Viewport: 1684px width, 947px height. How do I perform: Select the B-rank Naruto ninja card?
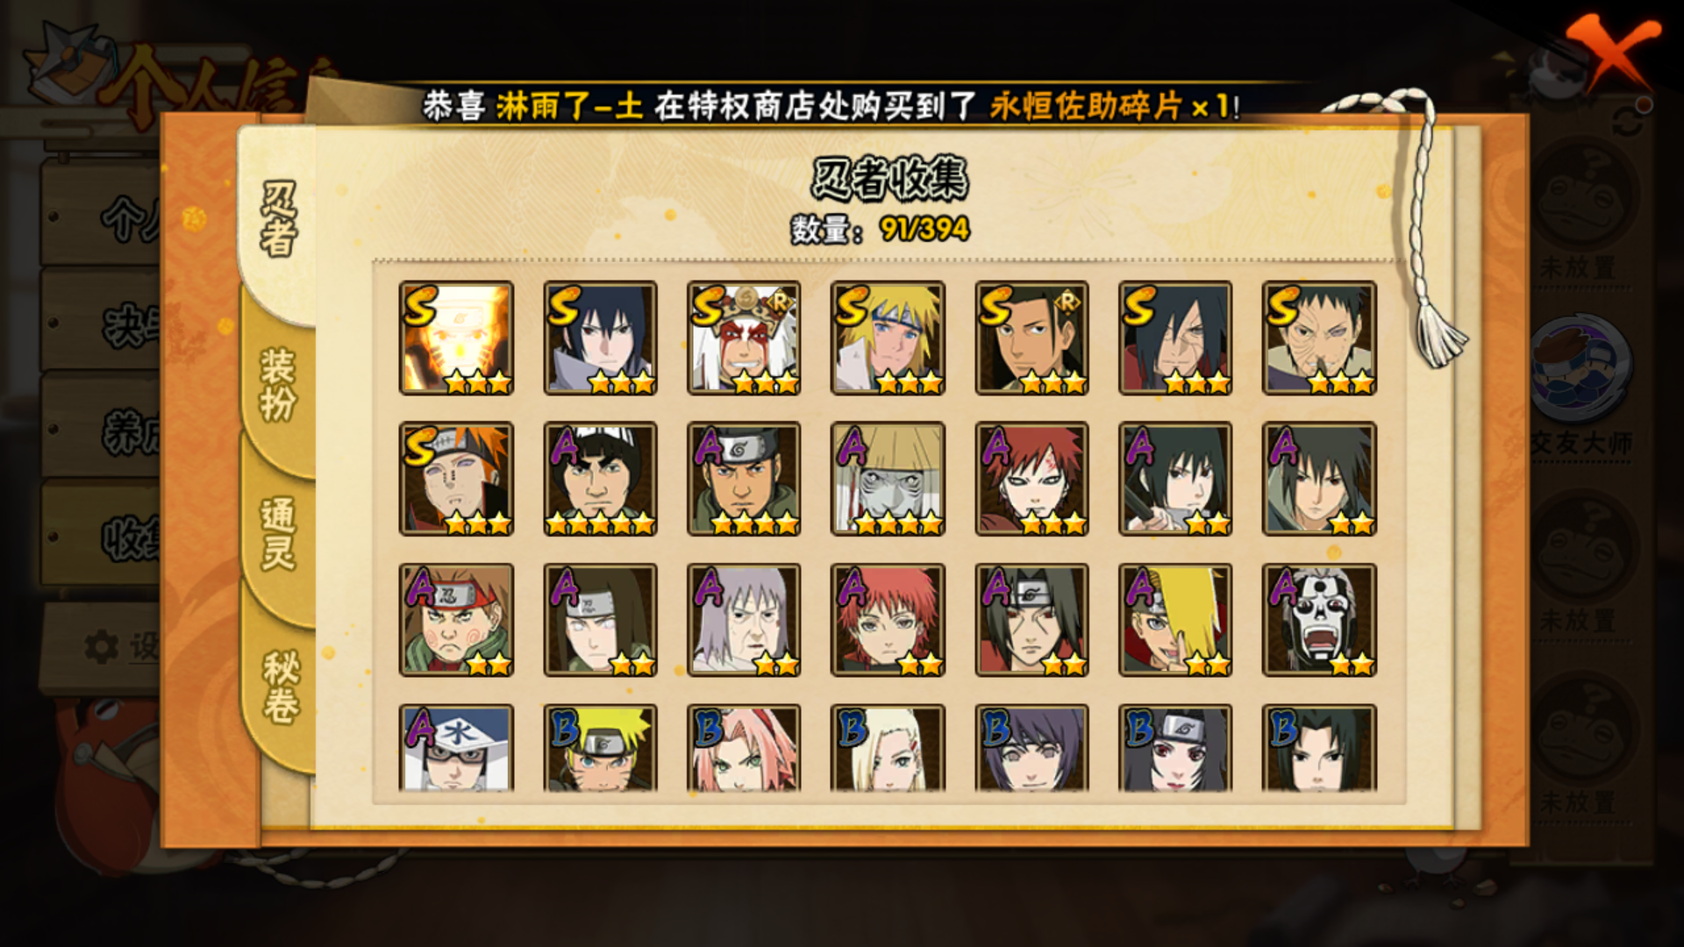(600, 748)
